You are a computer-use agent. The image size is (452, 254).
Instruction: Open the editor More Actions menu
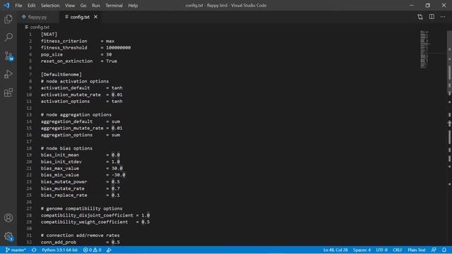(x=443, y=17)
